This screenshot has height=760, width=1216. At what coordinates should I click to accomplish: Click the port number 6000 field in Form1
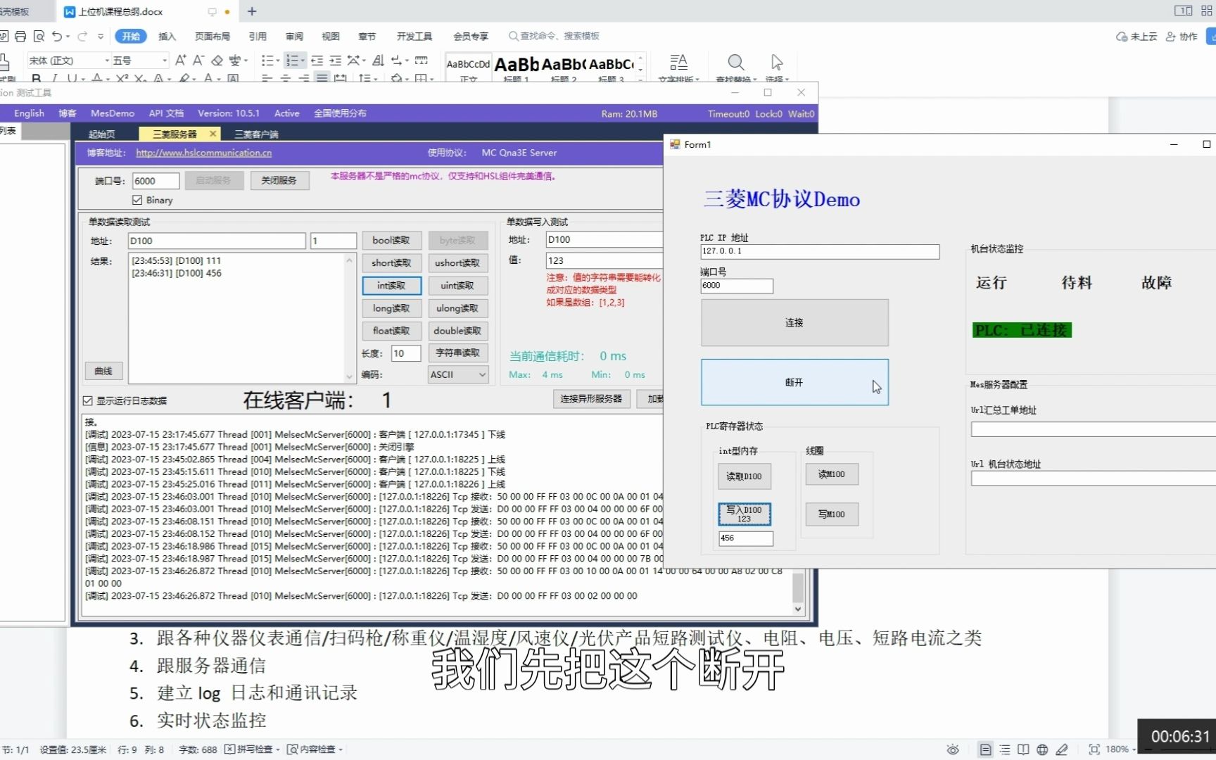click(x=737, y=286)
